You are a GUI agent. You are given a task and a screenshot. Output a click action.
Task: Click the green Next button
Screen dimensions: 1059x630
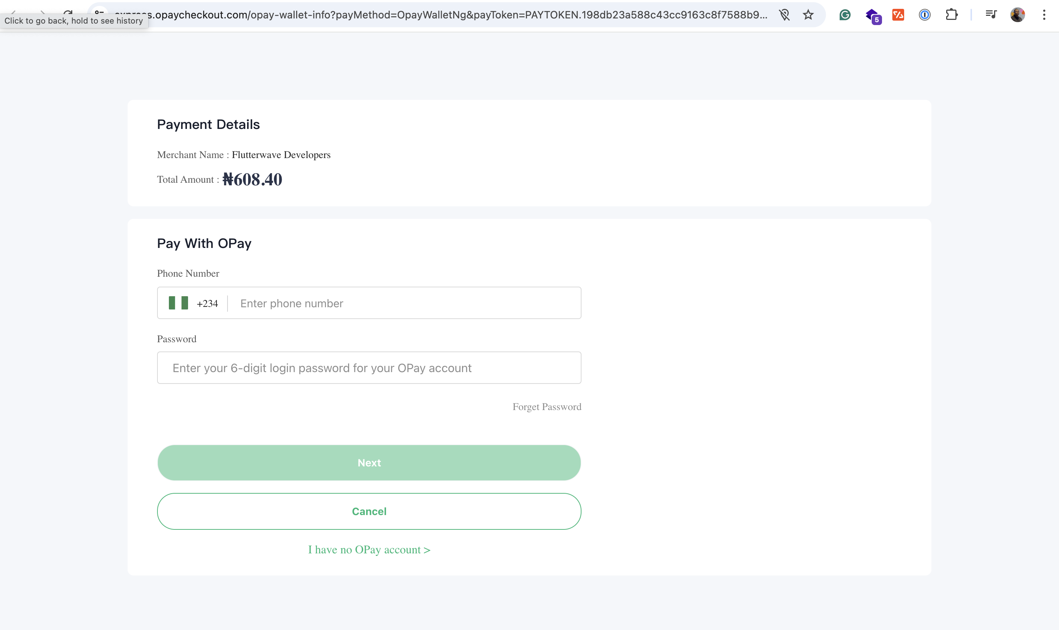(x=369, y=463)
